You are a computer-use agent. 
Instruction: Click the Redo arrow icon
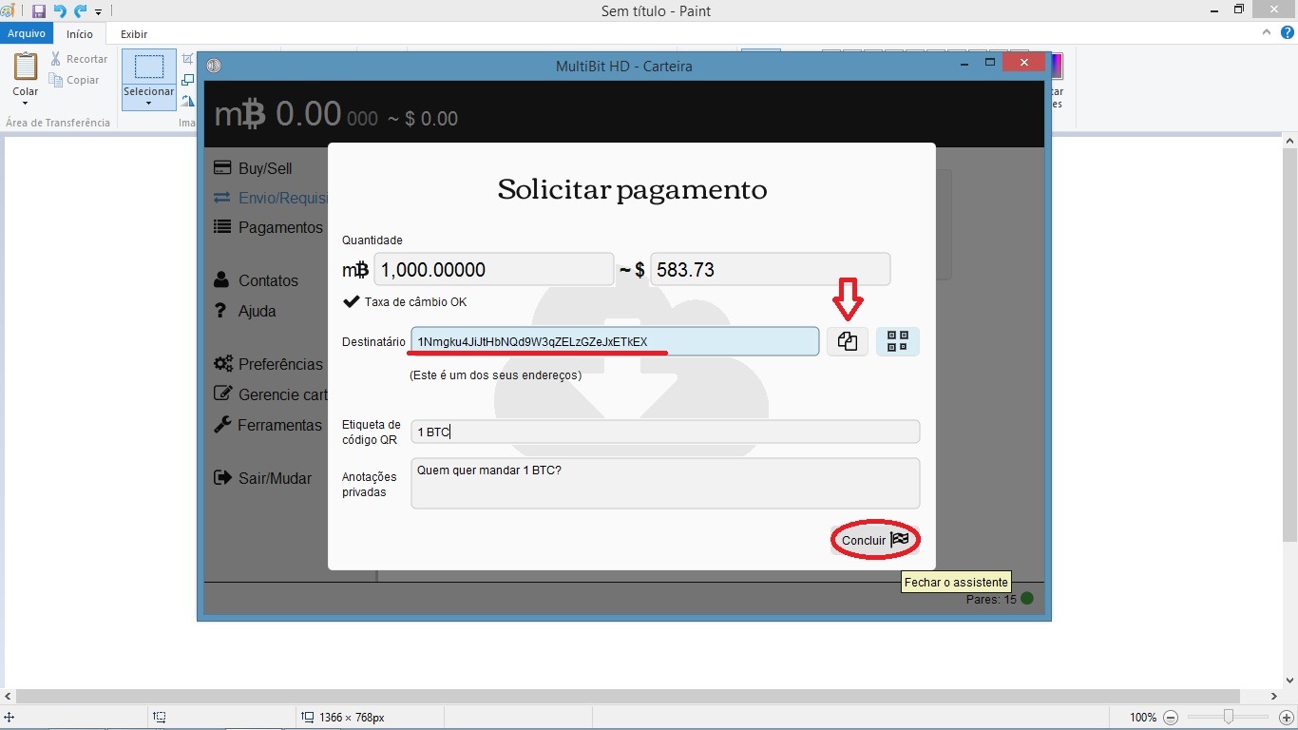tap(80, 11)
